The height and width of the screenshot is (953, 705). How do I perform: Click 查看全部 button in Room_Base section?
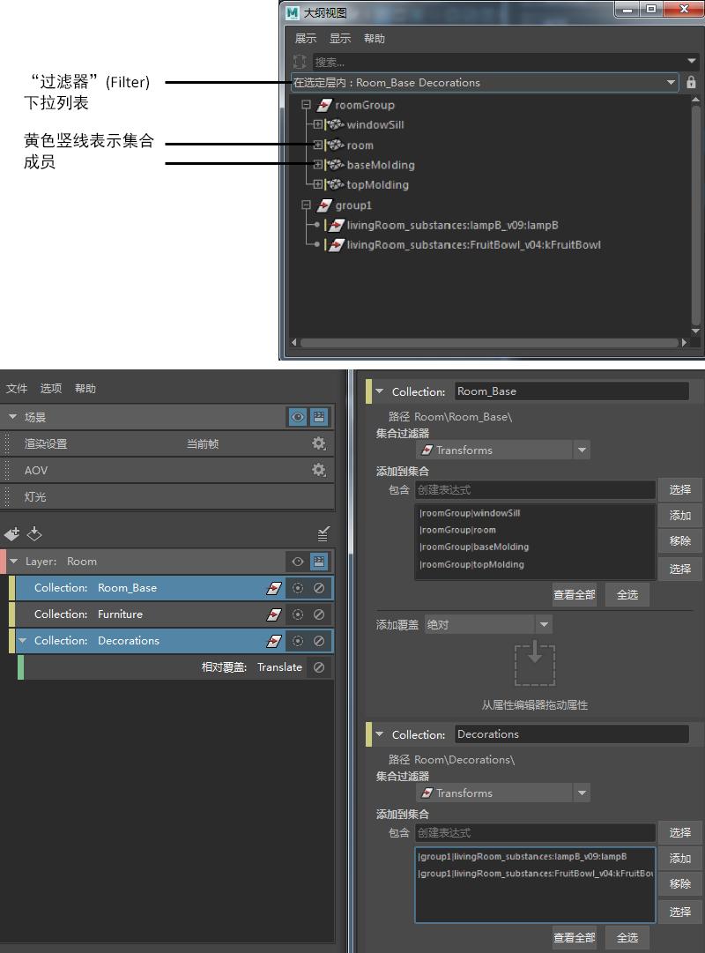coord(575,594)
